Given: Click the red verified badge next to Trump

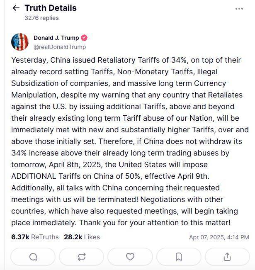Looking at the screenshot, I should [84, 38].
